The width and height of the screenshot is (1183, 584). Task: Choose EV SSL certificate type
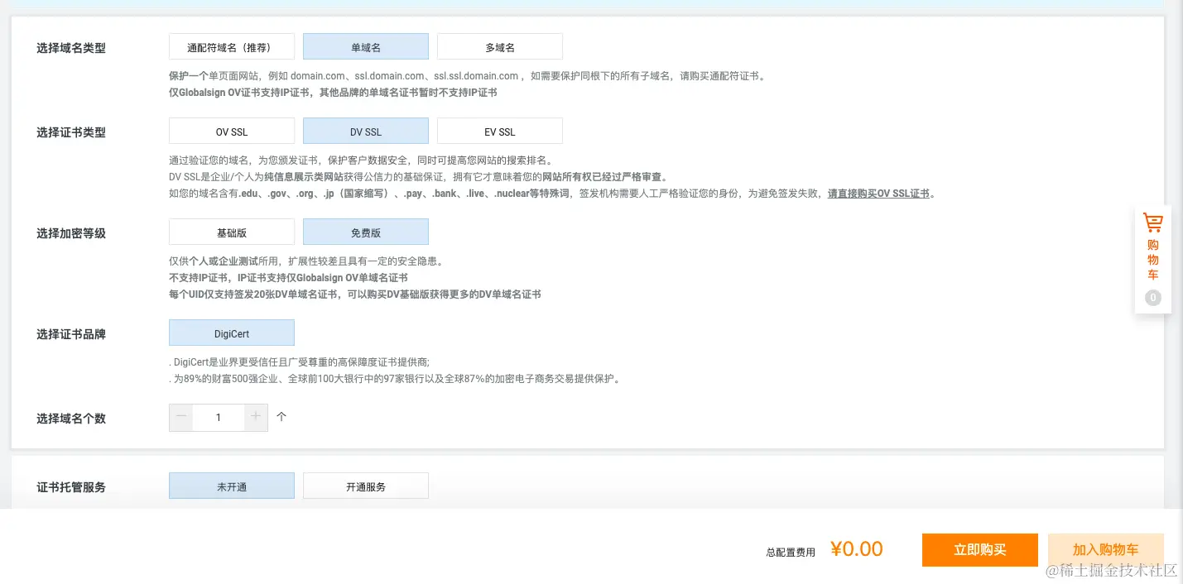click(x=500, y=131)
